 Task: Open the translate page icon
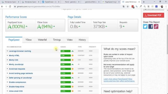point(124,7)
